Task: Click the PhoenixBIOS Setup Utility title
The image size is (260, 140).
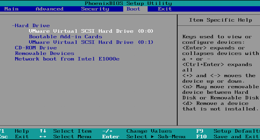Action: pyautogui.click(x=128, y=3)
